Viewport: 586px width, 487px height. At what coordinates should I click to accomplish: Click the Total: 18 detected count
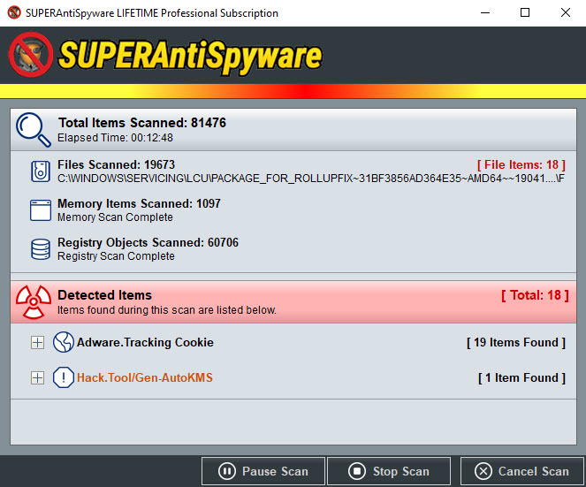(x=535, y=295)
